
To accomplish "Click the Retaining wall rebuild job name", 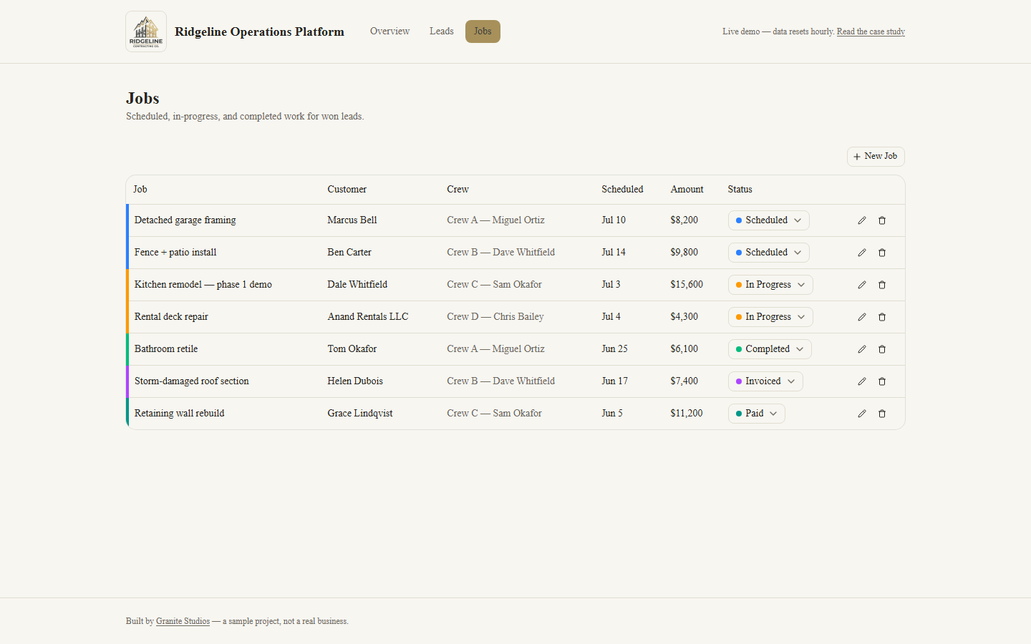I will tap(180, 414).
